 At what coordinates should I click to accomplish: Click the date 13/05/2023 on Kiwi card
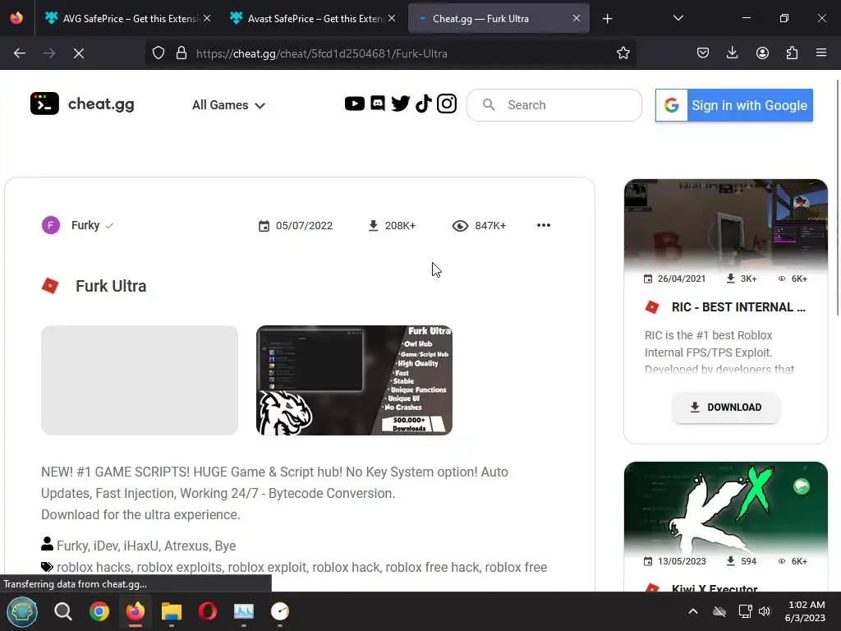pyautogui.click(x=681, y=561)
